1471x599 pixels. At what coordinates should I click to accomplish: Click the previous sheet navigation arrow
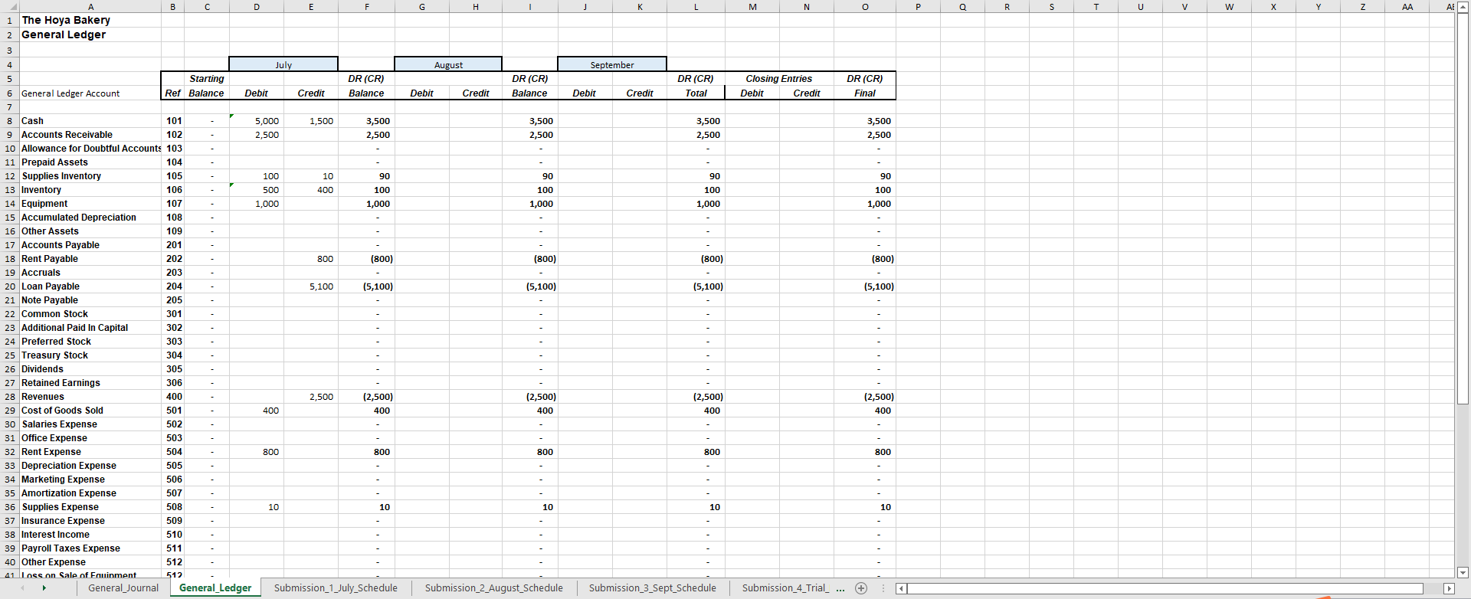pyautogui.click(x=22, y=588)
